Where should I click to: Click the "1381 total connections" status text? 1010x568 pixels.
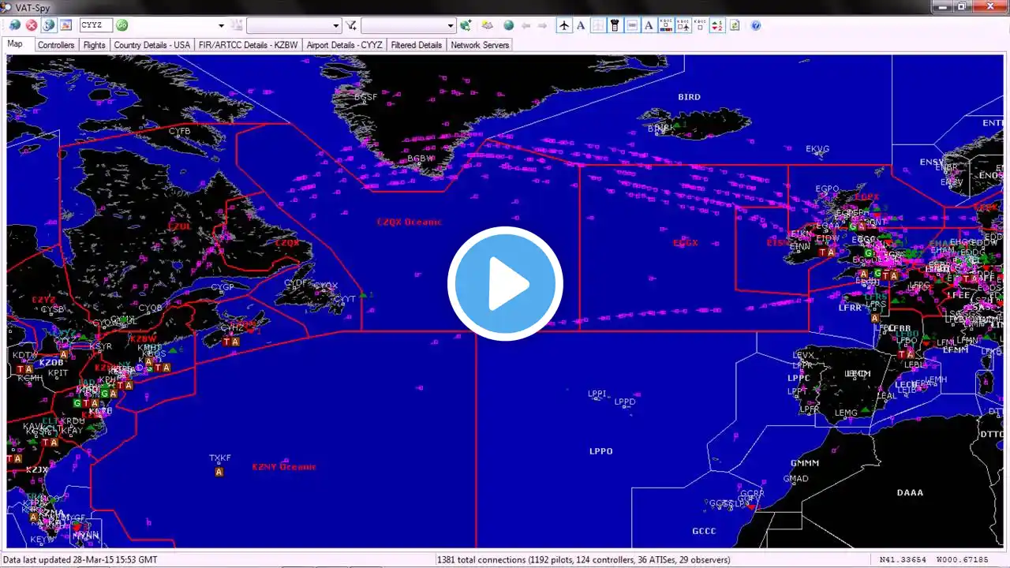(x=481, y=560)
